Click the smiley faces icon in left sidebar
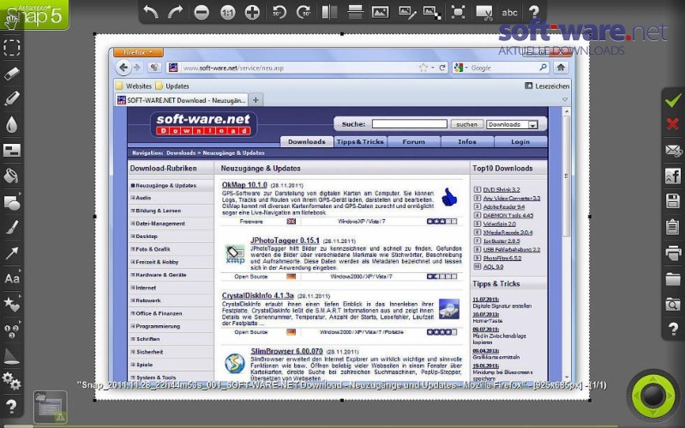This screenshot has height=428, width=685. (12, 330)
